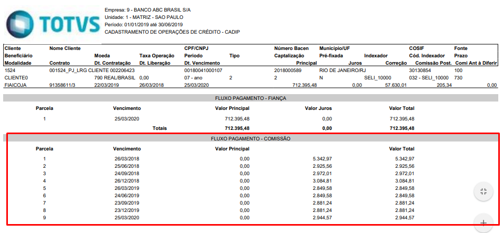Select client code 1524
503x233 pixels.
pyautogui.click(x=9, y=70)
